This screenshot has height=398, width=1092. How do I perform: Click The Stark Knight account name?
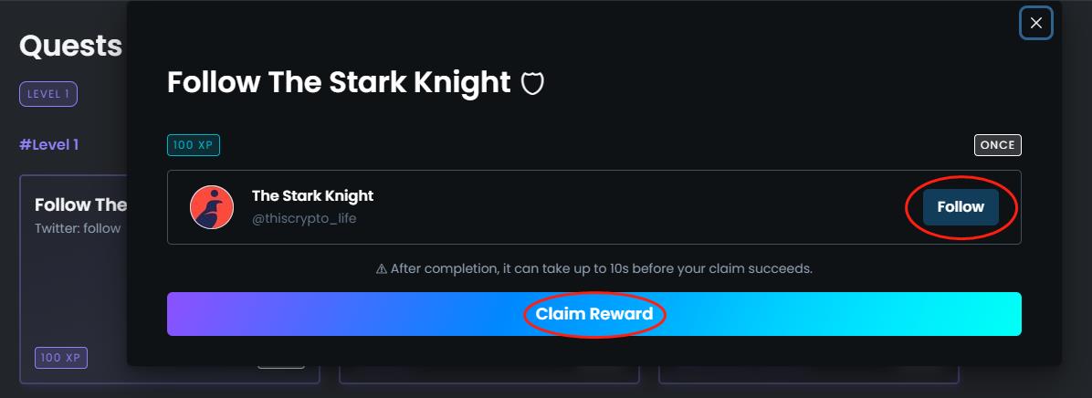312,195
